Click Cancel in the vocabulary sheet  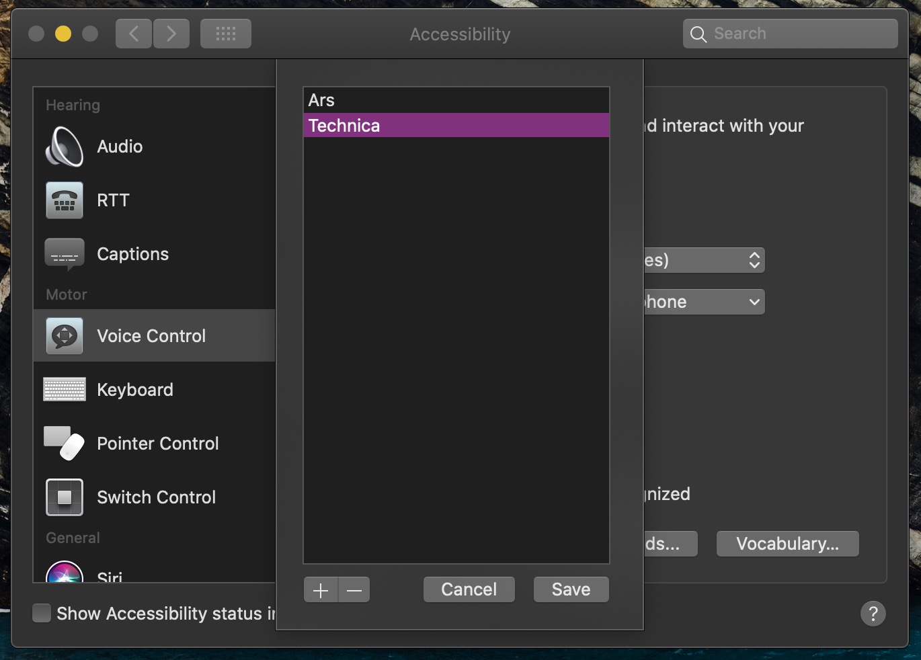coord(469,589)
